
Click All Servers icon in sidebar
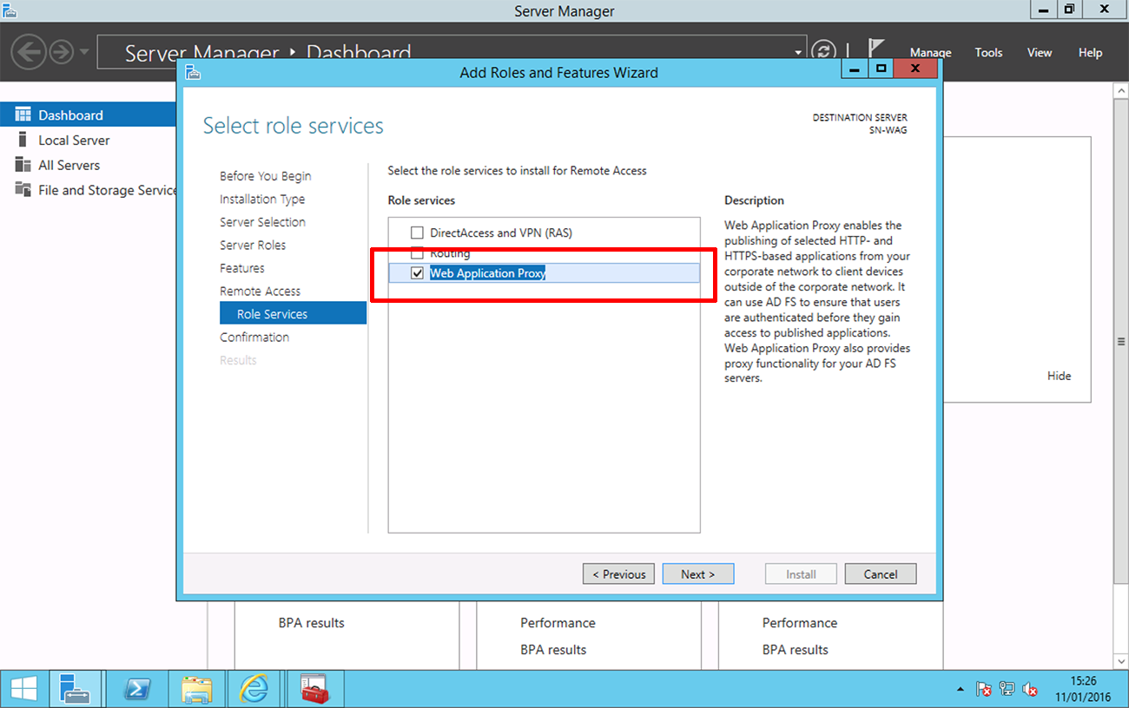click(23, 165)
